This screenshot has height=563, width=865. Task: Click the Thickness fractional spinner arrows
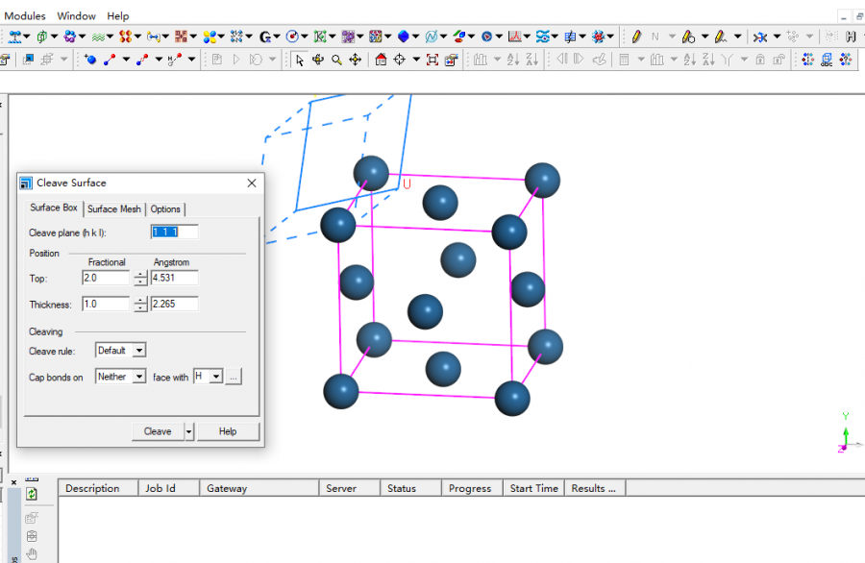pos(140,304)
